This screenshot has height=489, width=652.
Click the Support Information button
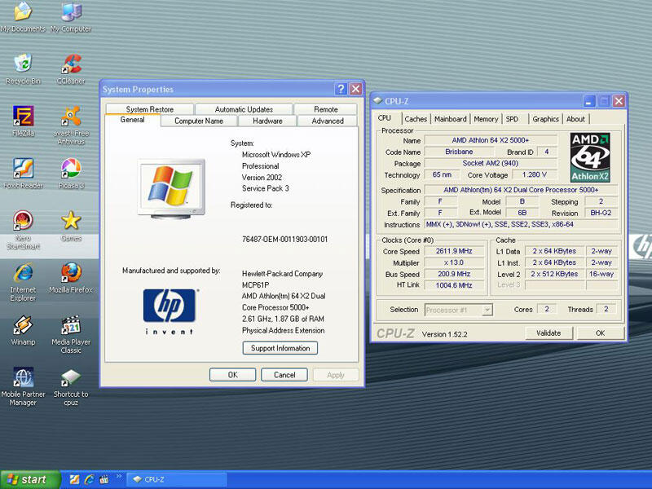click(x=280, y=348)
